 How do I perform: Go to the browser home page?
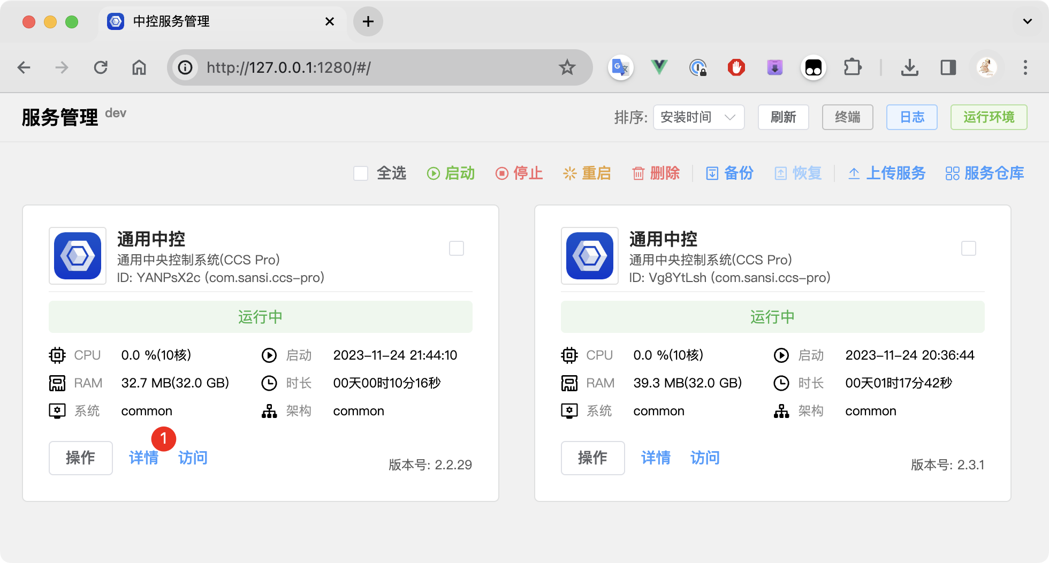coord(139,67)
